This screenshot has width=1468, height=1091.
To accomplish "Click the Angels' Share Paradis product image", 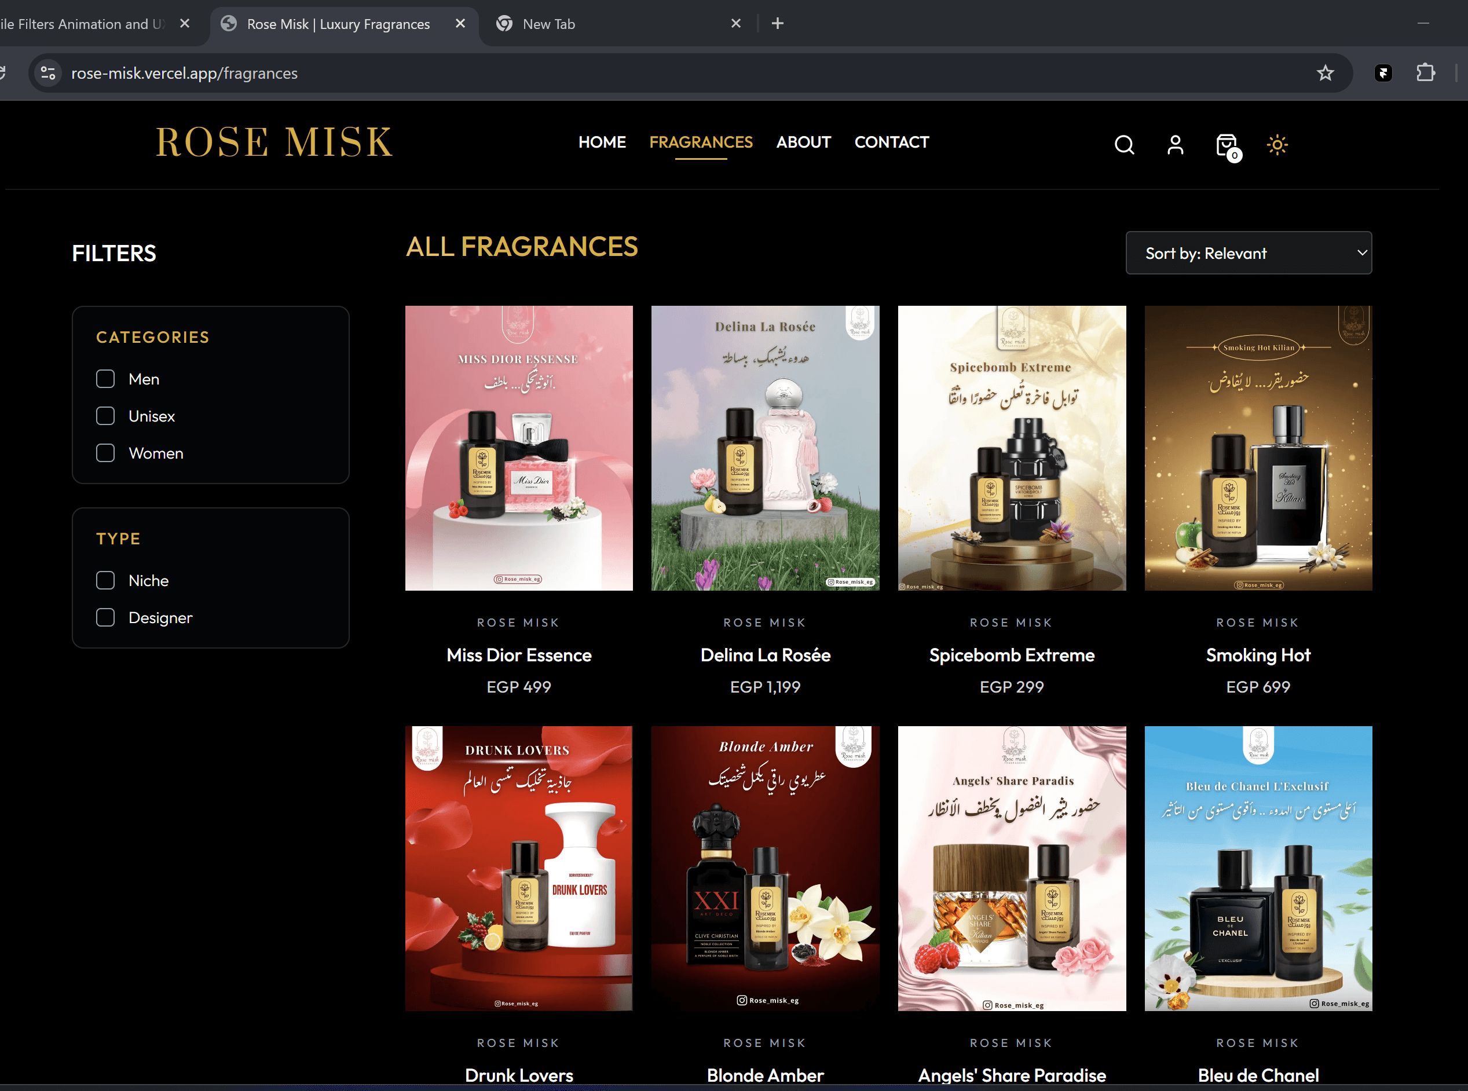I will tap(1011, 869).
